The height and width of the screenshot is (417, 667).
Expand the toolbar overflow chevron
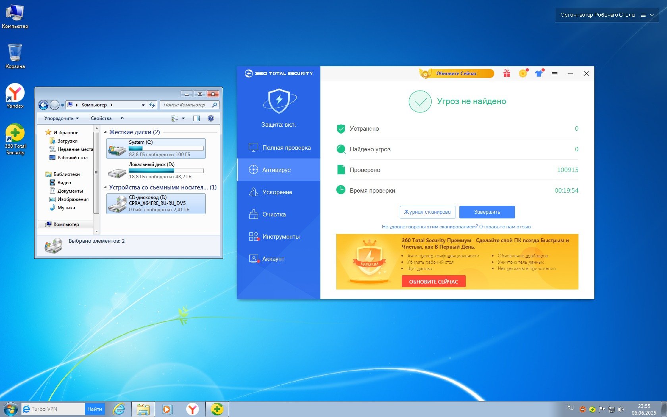pyautogui.click(x=122, y=118)
